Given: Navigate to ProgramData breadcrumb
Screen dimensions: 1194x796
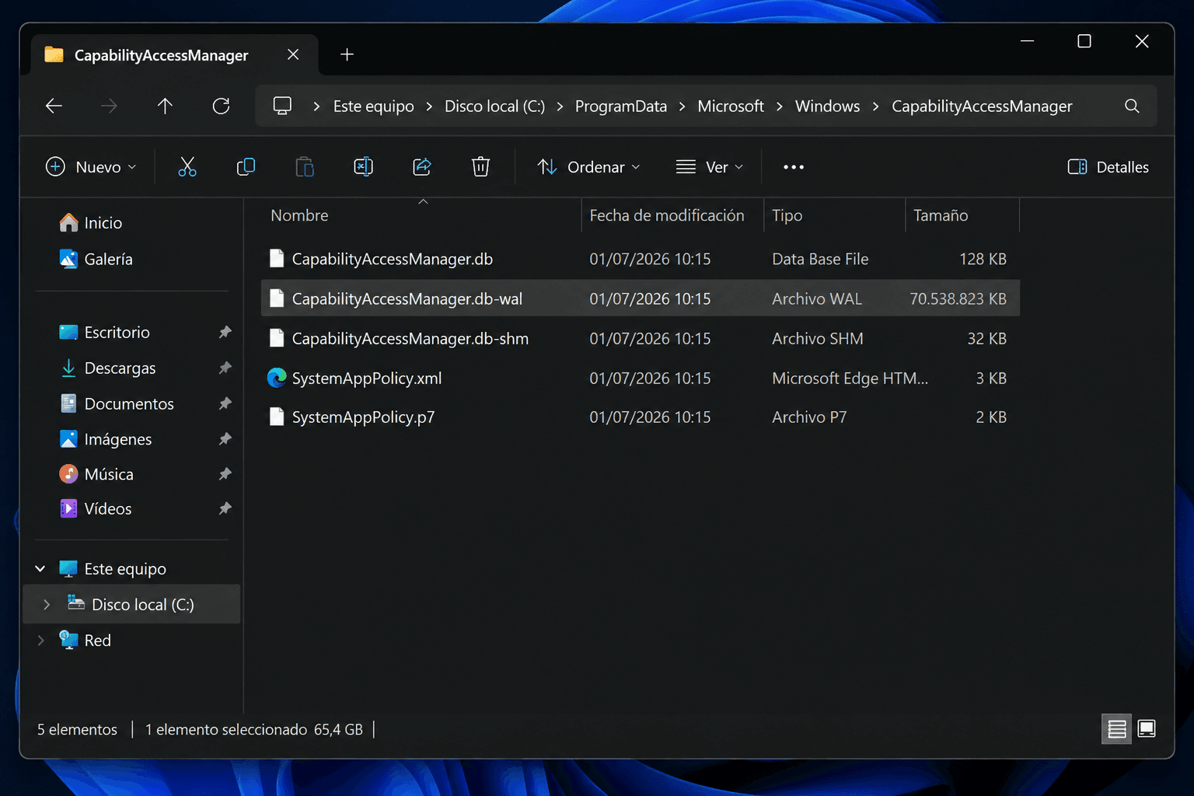Looking at the screenshot, I should [621, 106].
